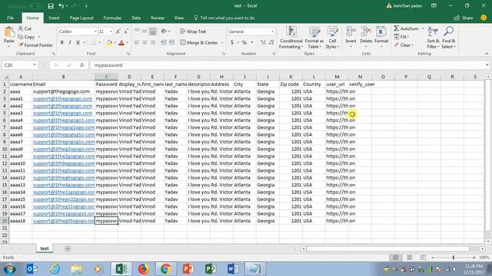Open Cell Styles
The height and width of the screenshot is (276, 492).
[332, 38]
